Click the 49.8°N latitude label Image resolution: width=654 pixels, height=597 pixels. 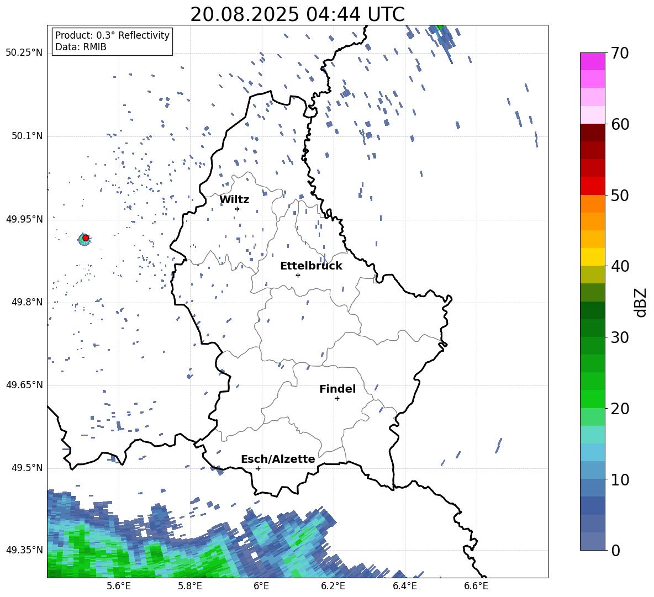pos(27,302)
